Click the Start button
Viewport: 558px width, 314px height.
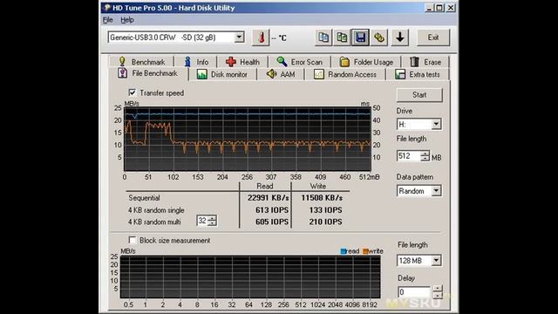pos(419,95)
